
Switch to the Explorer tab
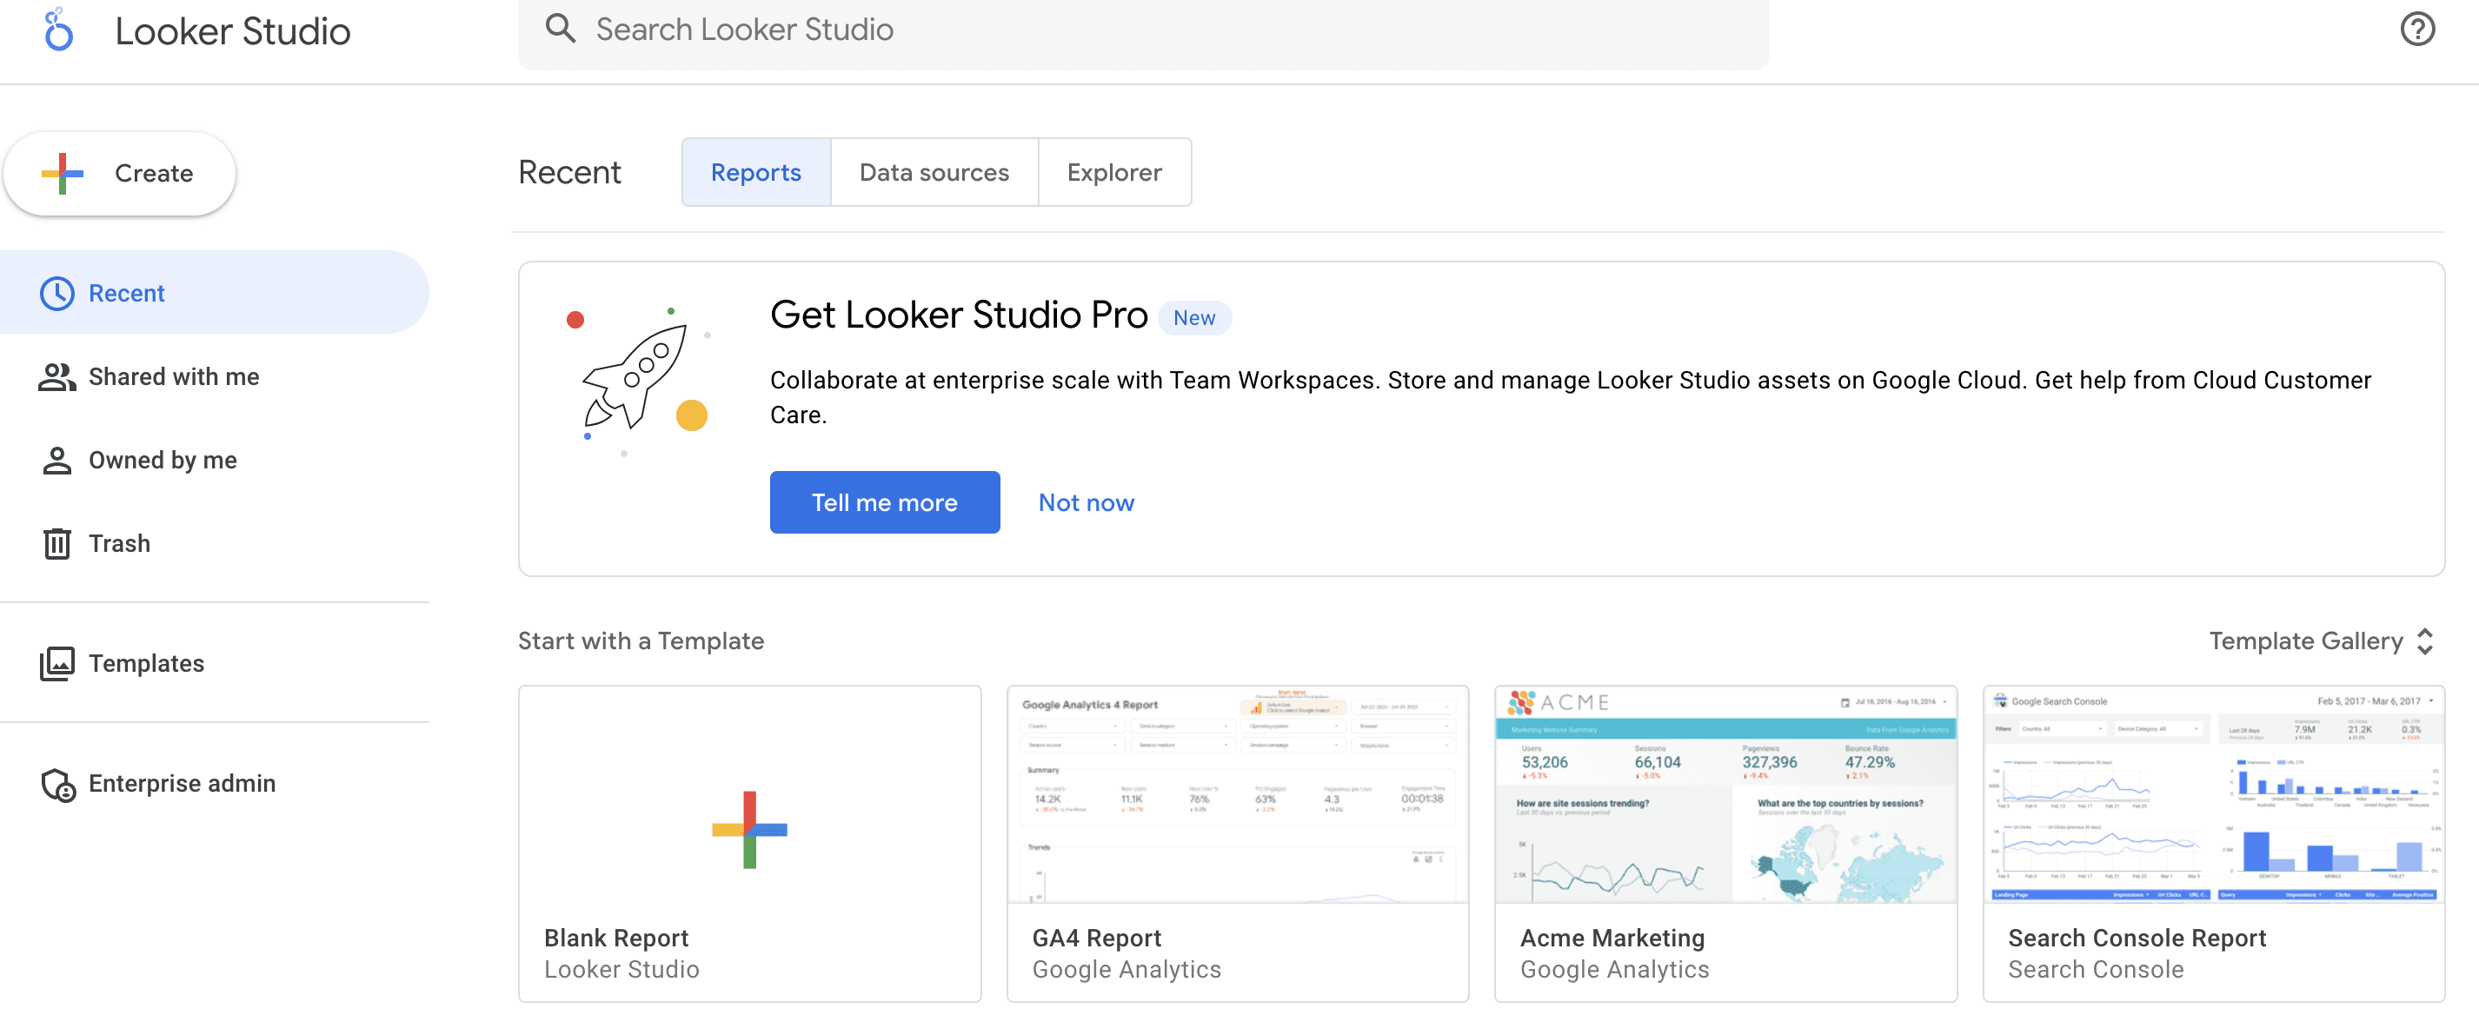[1114, 172]
